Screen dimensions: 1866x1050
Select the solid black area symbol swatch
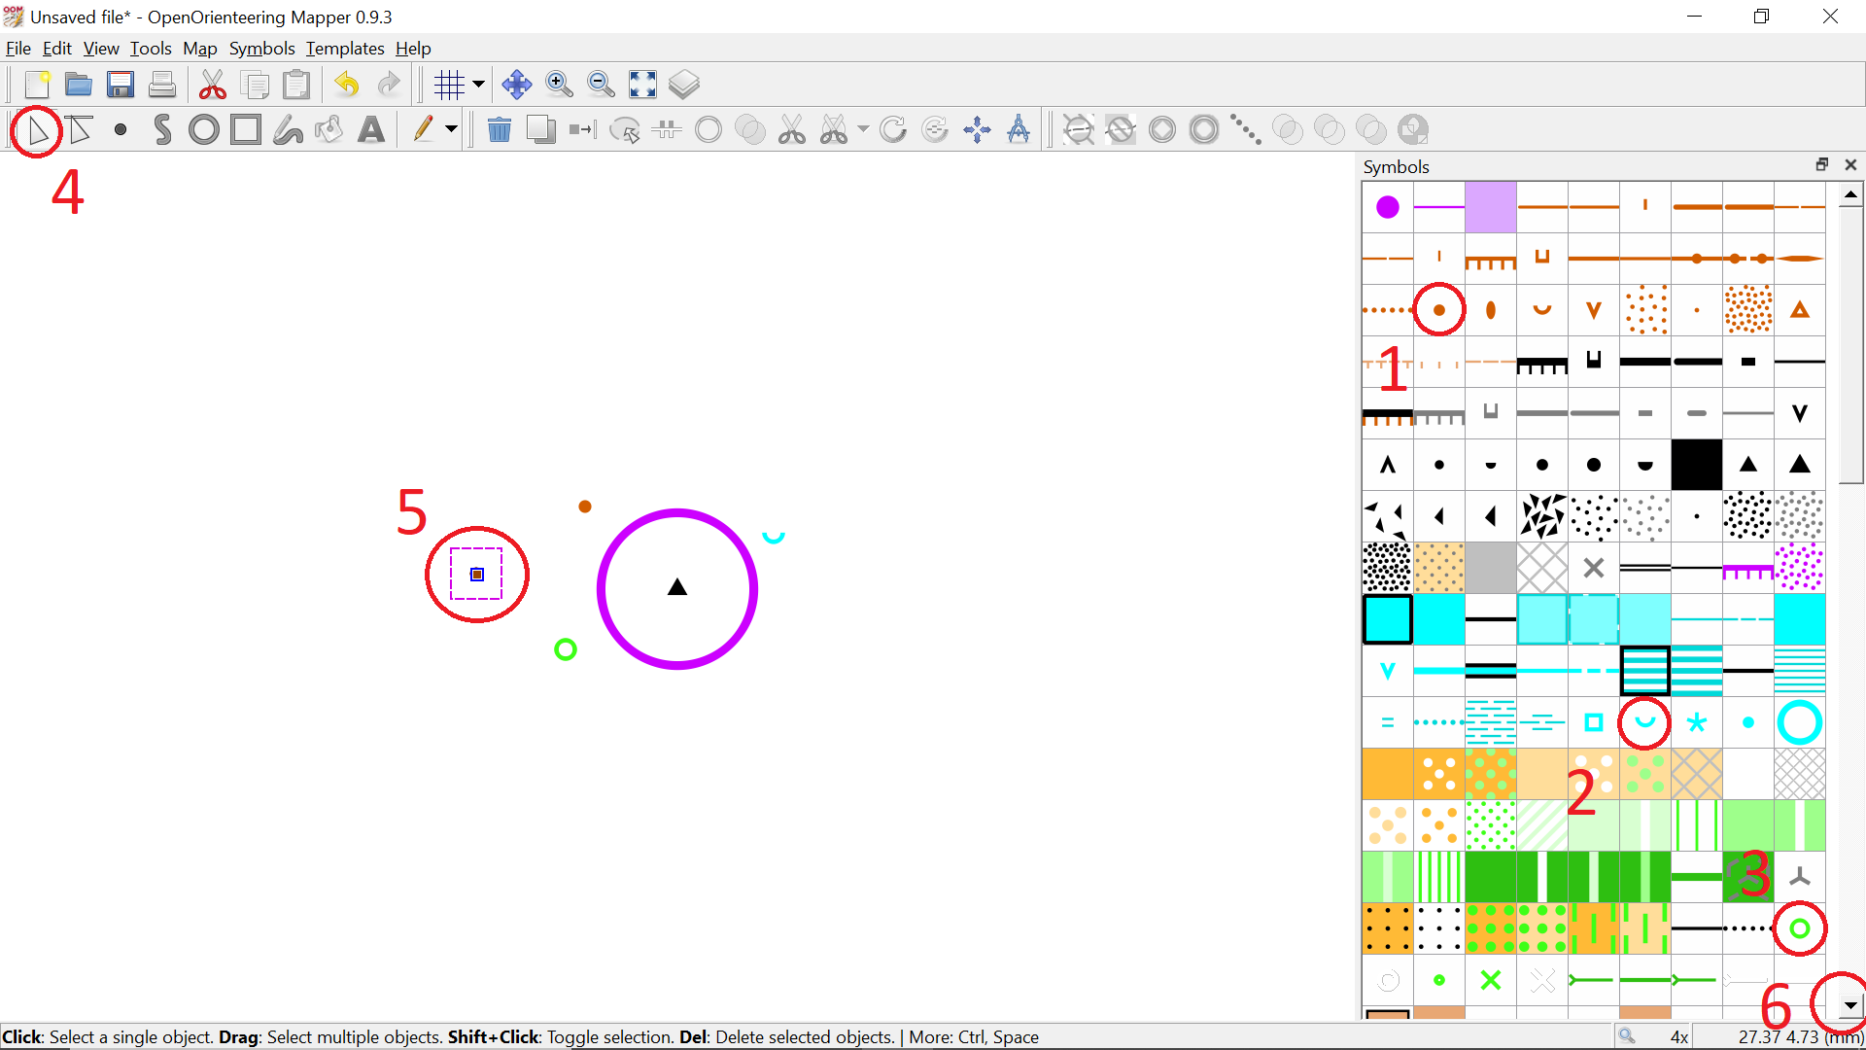[x=1696, y=465]
